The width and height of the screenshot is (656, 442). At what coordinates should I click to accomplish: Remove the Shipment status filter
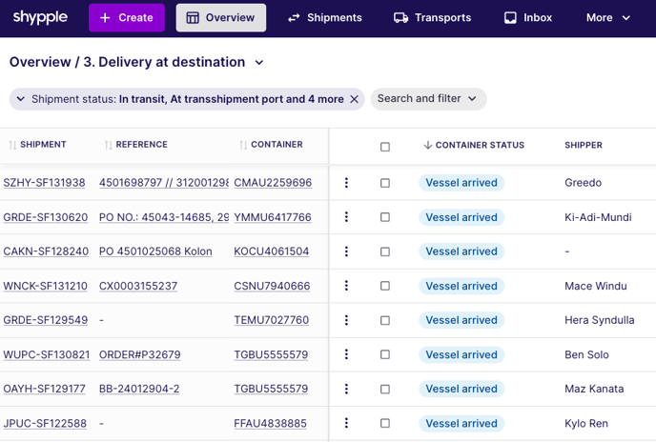[x=354, y=99]
